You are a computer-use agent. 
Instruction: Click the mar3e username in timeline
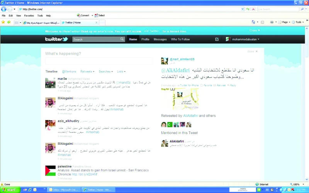click(62, 79)
